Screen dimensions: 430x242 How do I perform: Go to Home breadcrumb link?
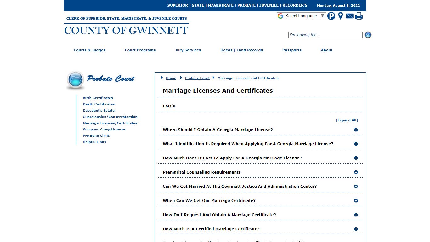[171, 78]
